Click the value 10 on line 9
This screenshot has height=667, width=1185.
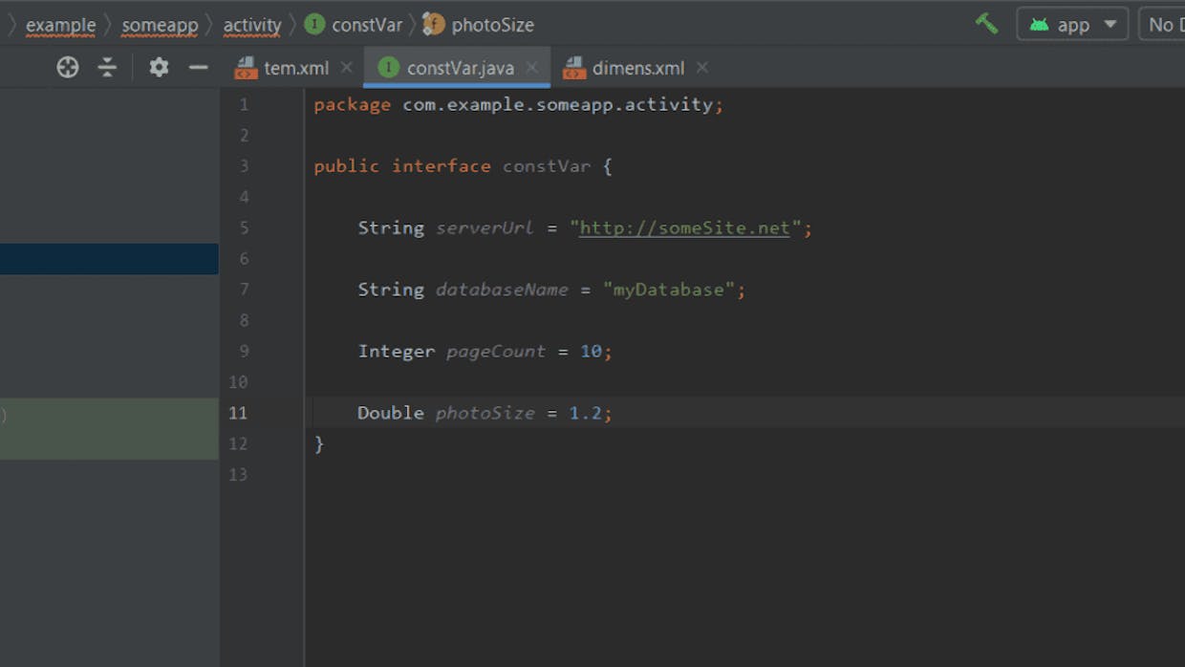592,351
